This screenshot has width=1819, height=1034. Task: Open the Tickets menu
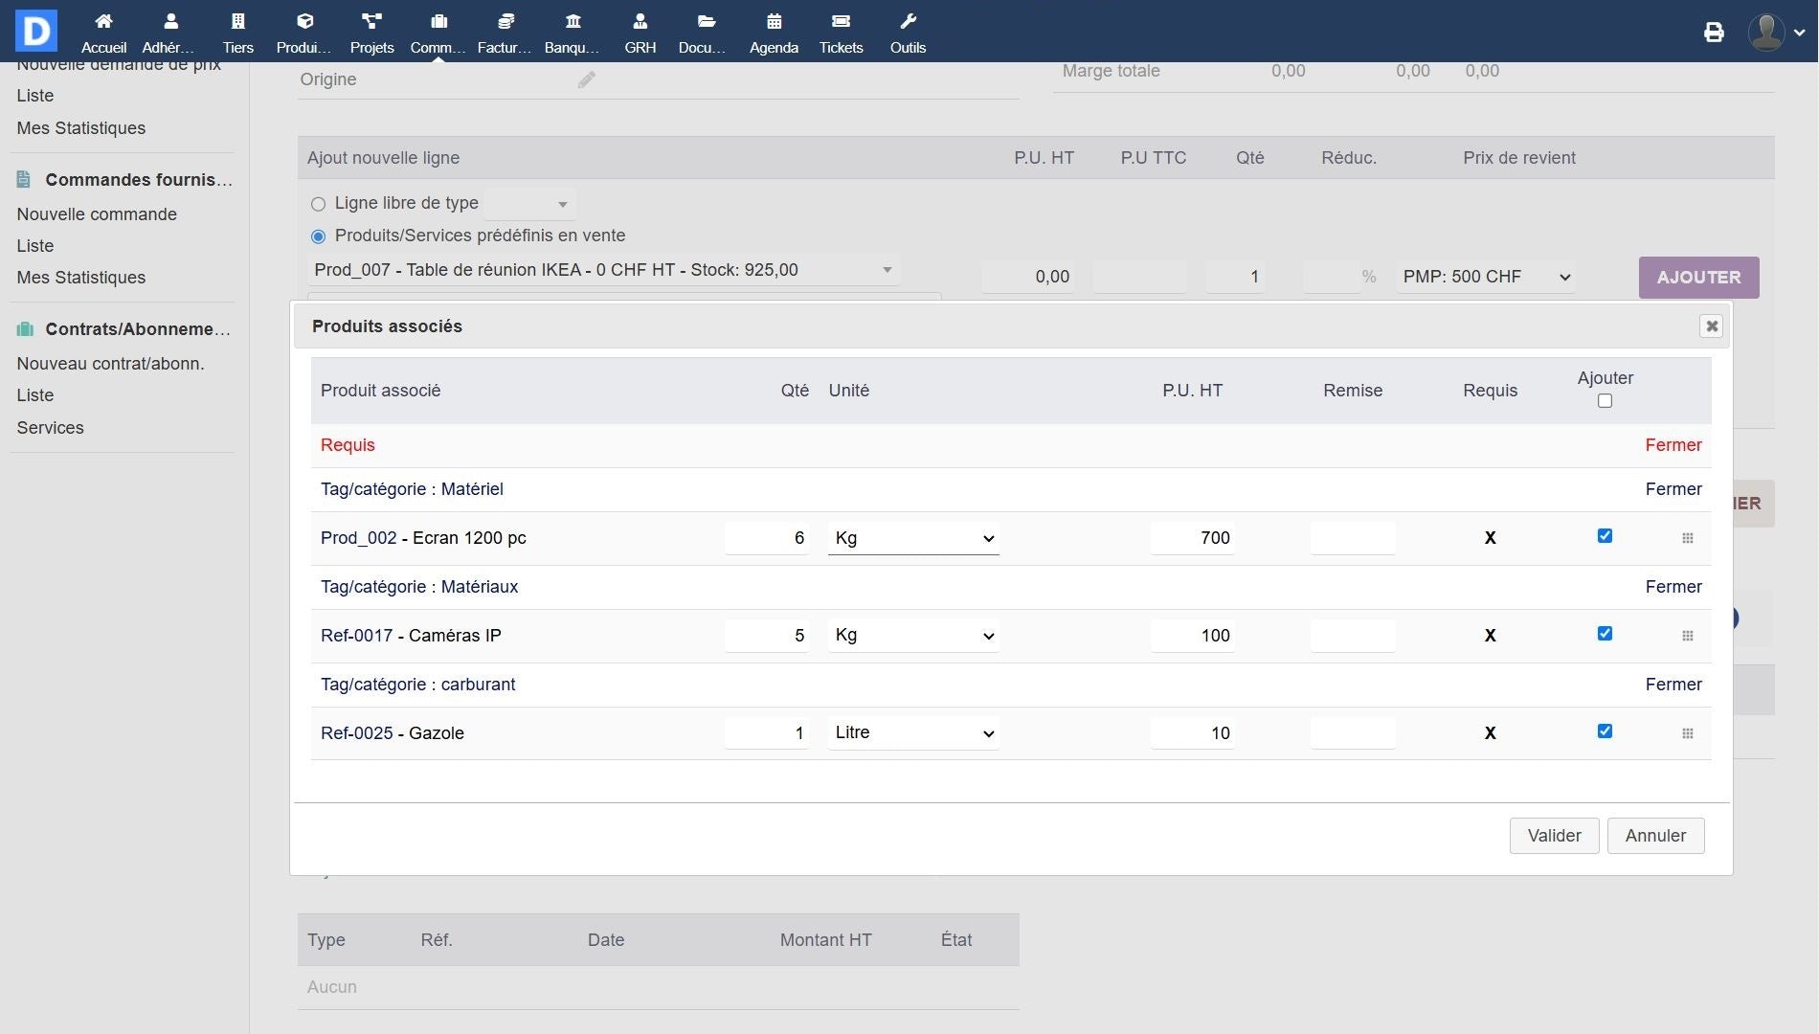tap(841, 33)
